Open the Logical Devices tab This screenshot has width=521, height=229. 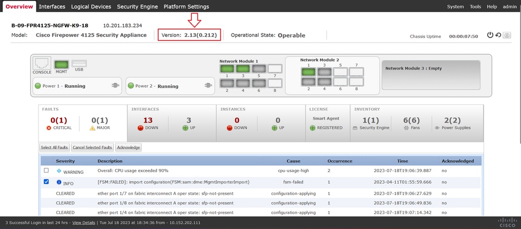(91, 7)
